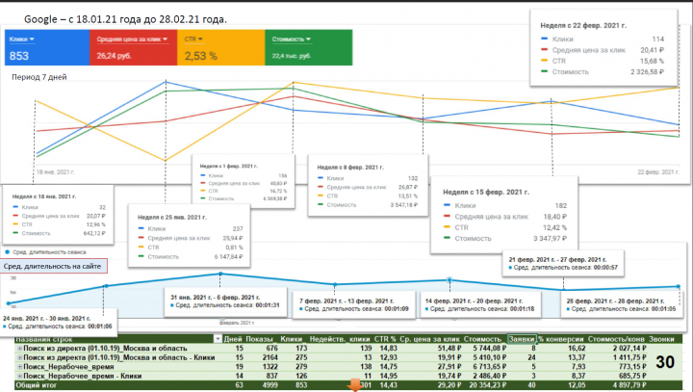The image size is (693, 392).
Task: Select the Звонки column header
Action: tap(661, 339)
